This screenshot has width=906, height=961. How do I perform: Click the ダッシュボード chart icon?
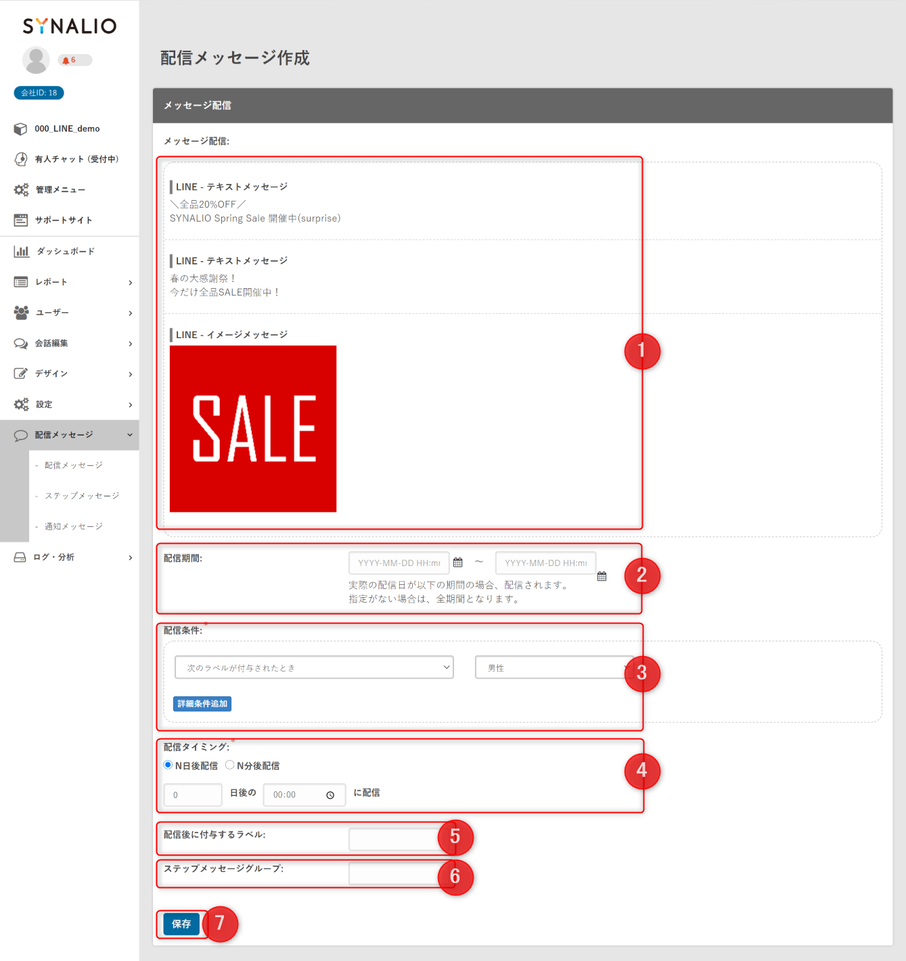(22, 252)
